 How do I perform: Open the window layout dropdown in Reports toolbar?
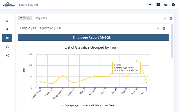click(x=22, y=18)
